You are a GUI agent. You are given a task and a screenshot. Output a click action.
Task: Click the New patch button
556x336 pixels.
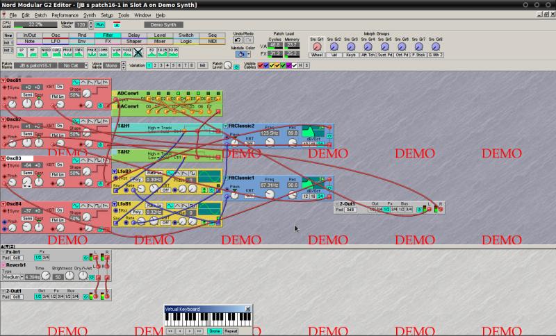8,35
